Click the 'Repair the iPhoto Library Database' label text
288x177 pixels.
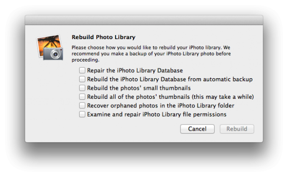(135, 71)
